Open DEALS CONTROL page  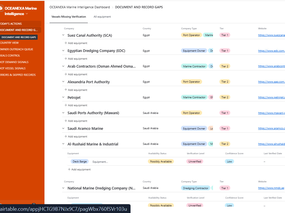(10, 56)
